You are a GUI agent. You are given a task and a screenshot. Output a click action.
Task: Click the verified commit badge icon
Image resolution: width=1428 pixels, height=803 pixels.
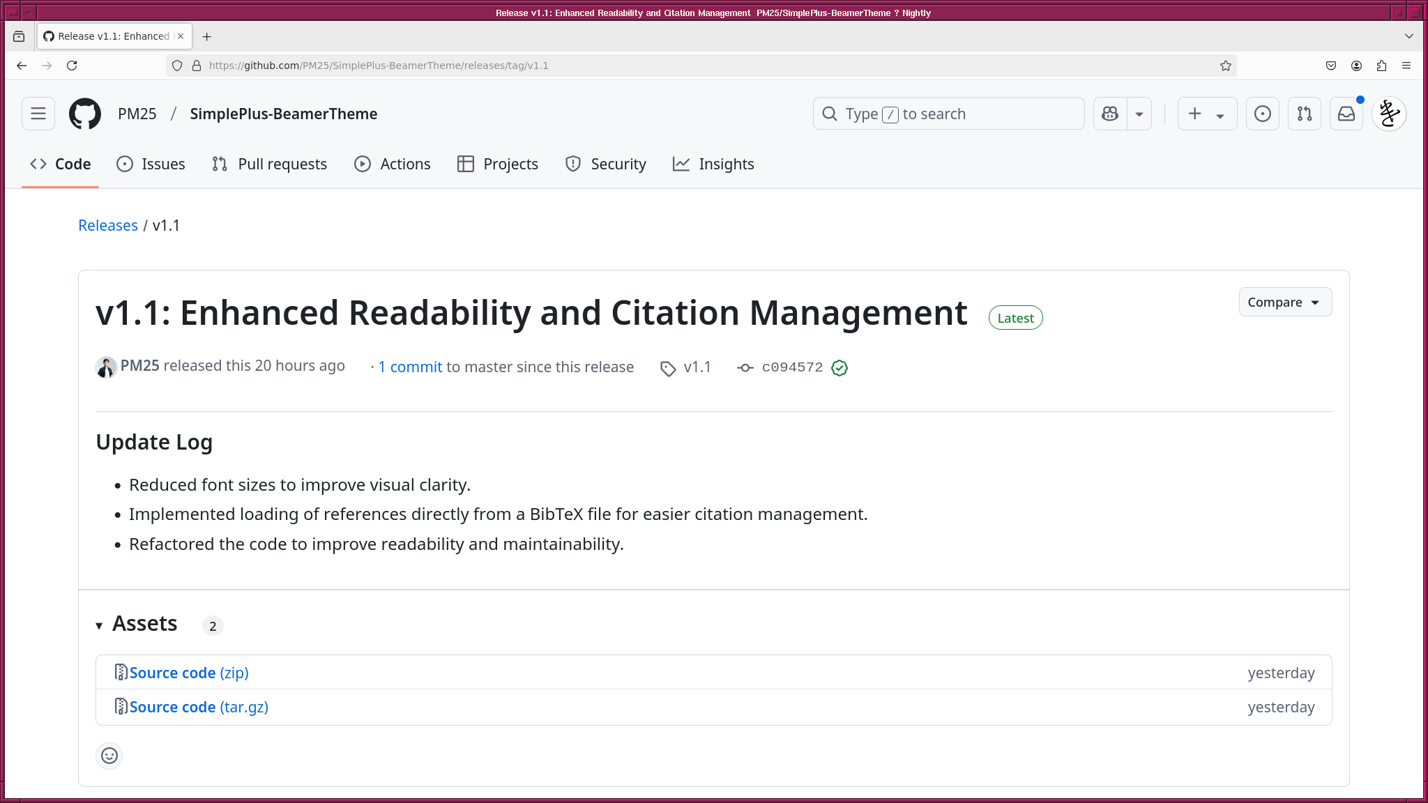click(840, 368)
